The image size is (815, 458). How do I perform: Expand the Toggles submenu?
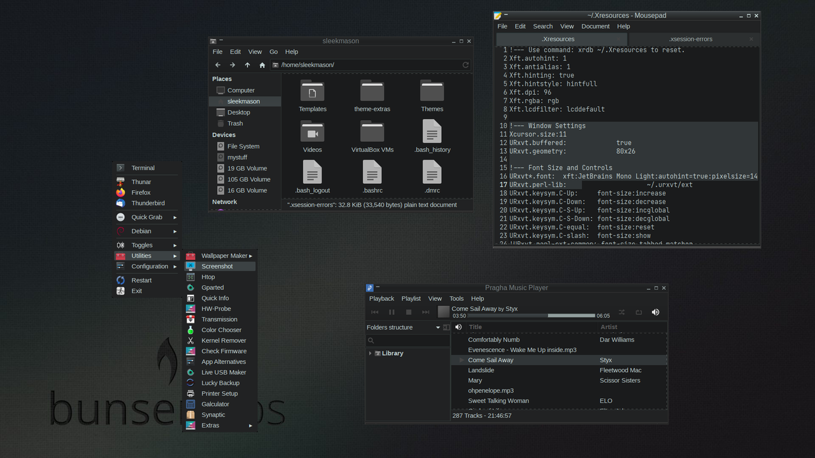click(147, 245)
